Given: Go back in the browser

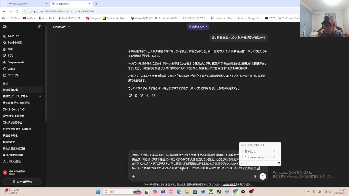Looking at the screenshot, I should coord(4,11).
